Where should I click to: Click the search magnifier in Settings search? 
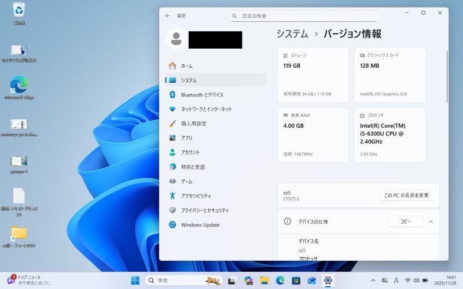click(x=234, y=16)
